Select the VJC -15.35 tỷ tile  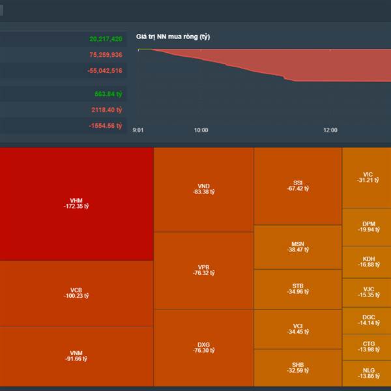point(367,293)
